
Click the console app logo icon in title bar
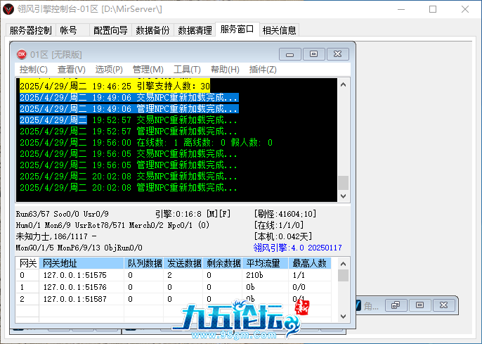[8, 9]
